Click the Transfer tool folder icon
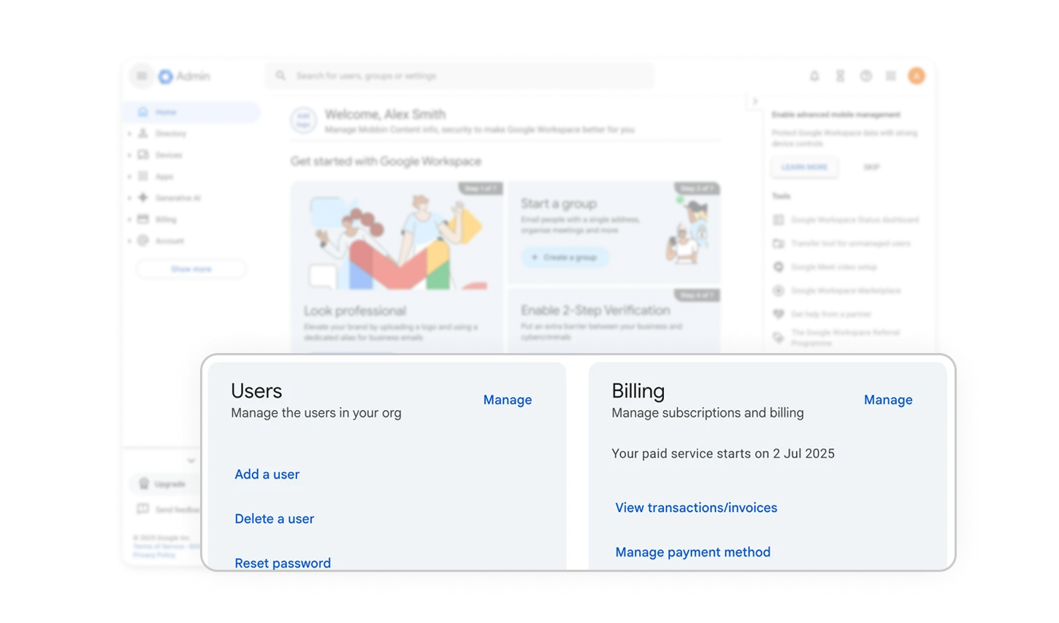This screenshot has width=1059, height=623. [779, 243]
